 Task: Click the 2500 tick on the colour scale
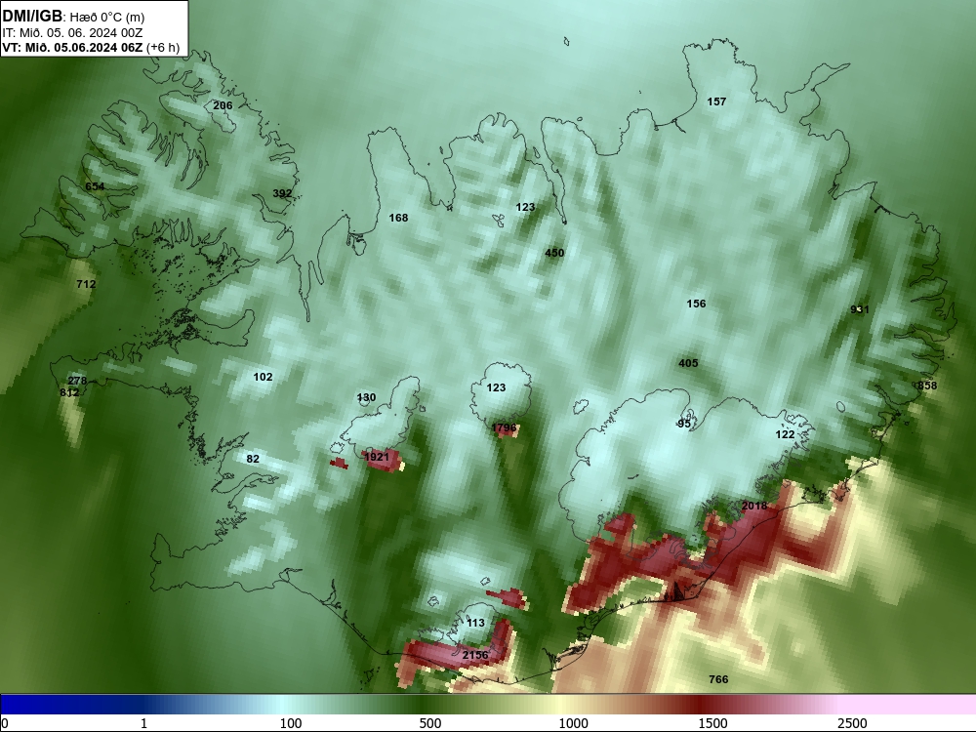tap(852, 723)
